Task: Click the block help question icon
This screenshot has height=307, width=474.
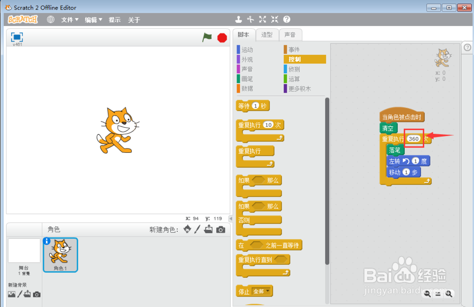Action: 287,19
